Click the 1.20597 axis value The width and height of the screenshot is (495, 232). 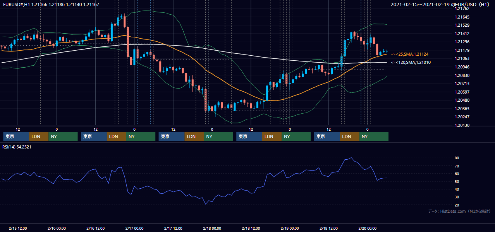pyautogui.click(x=462, y=92)
